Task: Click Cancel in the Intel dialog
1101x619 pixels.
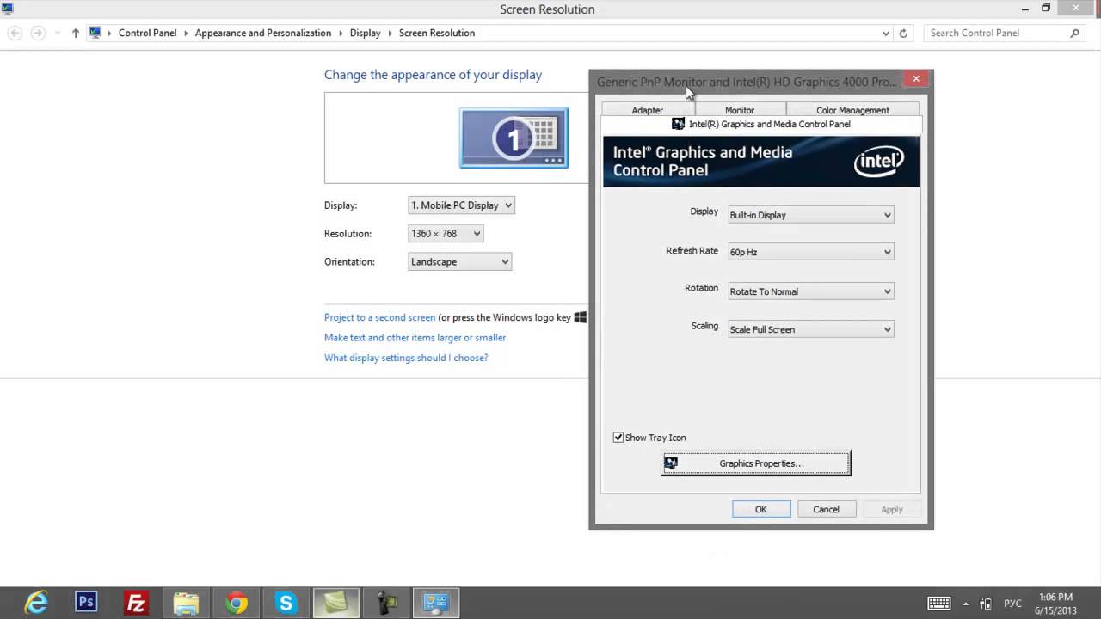Action: point(826,510)
